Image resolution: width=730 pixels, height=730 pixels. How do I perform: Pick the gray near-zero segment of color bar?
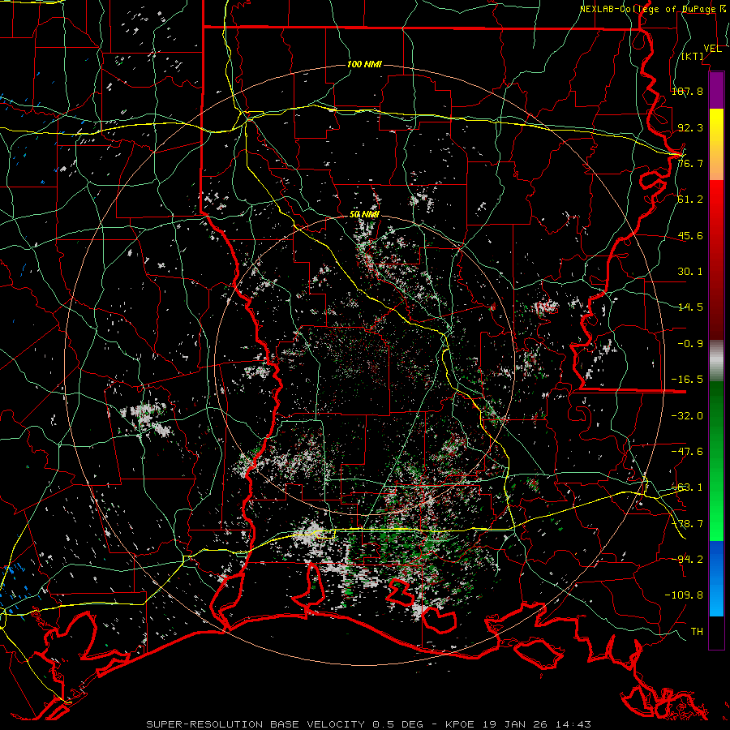tap(716, 361)
